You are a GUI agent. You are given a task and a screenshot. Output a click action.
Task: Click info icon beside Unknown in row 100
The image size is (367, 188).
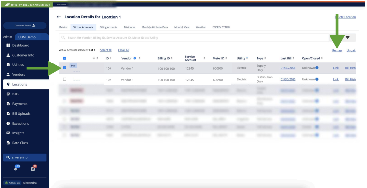(317, 68)
